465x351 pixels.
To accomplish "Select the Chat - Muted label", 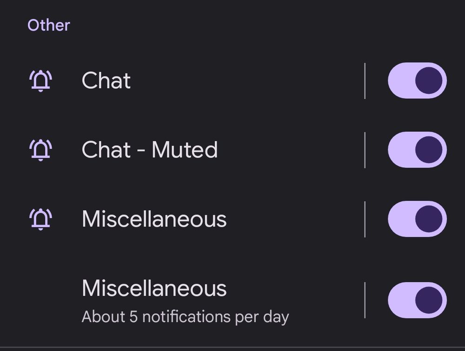I will [149, 149].
